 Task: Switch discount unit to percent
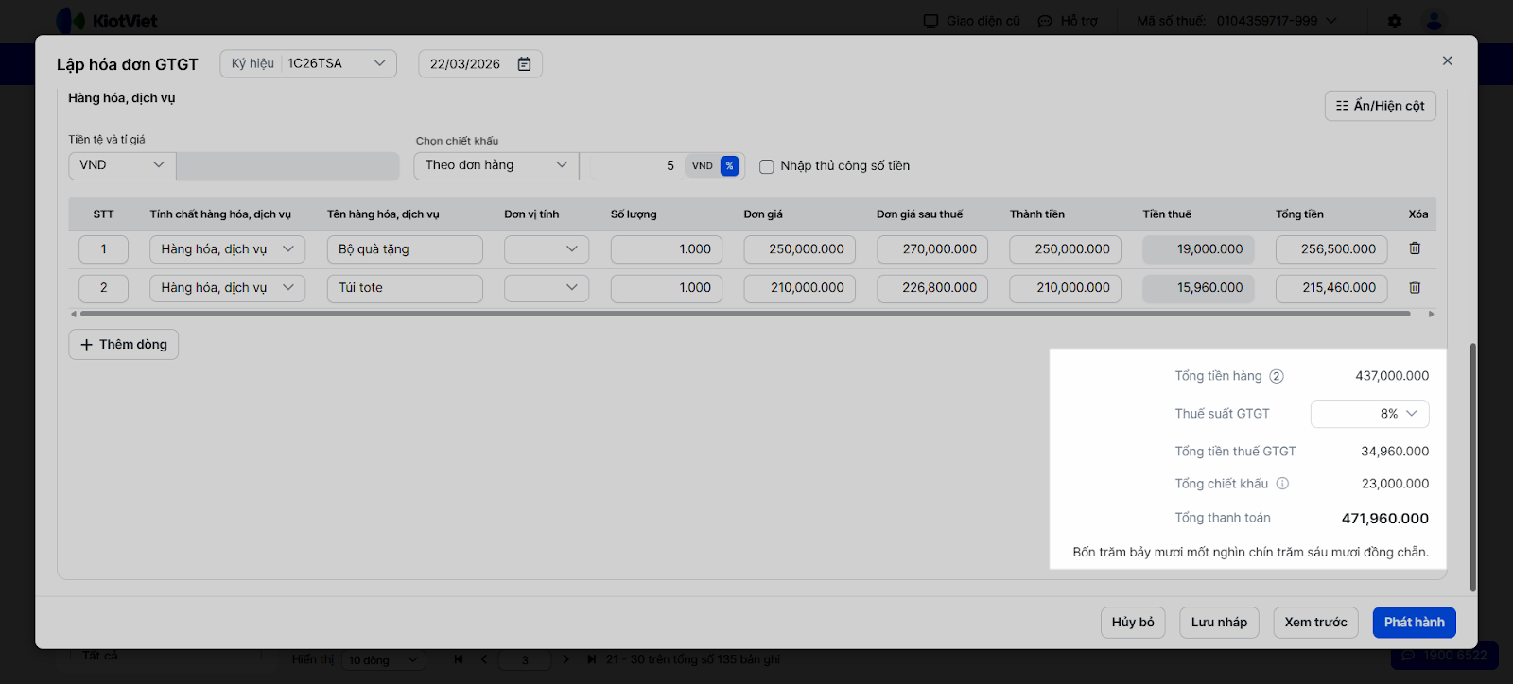(x=729, y=165)
